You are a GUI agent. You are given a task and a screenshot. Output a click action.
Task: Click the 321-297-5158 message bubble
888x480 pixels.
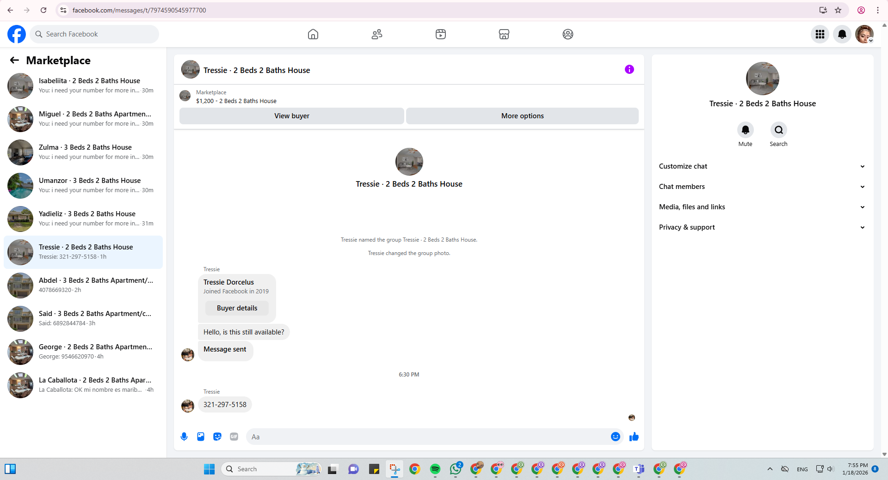(x=225, y=405)
